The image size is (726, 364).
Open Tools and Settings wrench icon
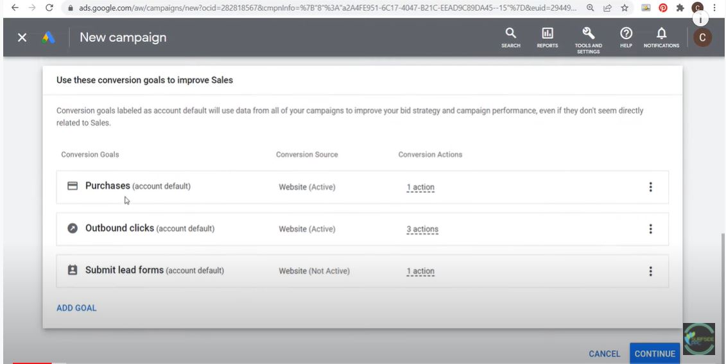tap(589, 40)
